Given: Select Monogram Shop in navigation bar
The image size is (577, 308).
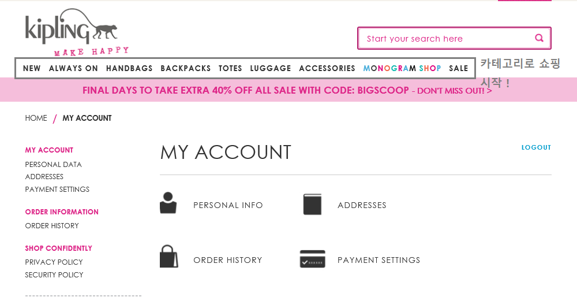Looking at the screenshot, I should point(402,69).
